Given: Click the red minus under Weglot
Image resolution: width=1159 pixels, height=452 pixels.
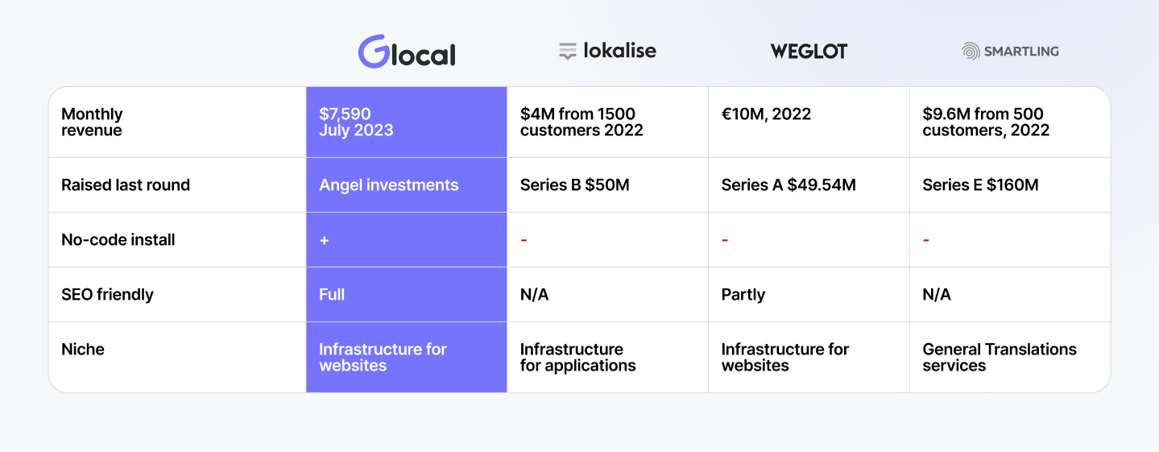Looking at the screenshot, I should click(x=725, y=240).
